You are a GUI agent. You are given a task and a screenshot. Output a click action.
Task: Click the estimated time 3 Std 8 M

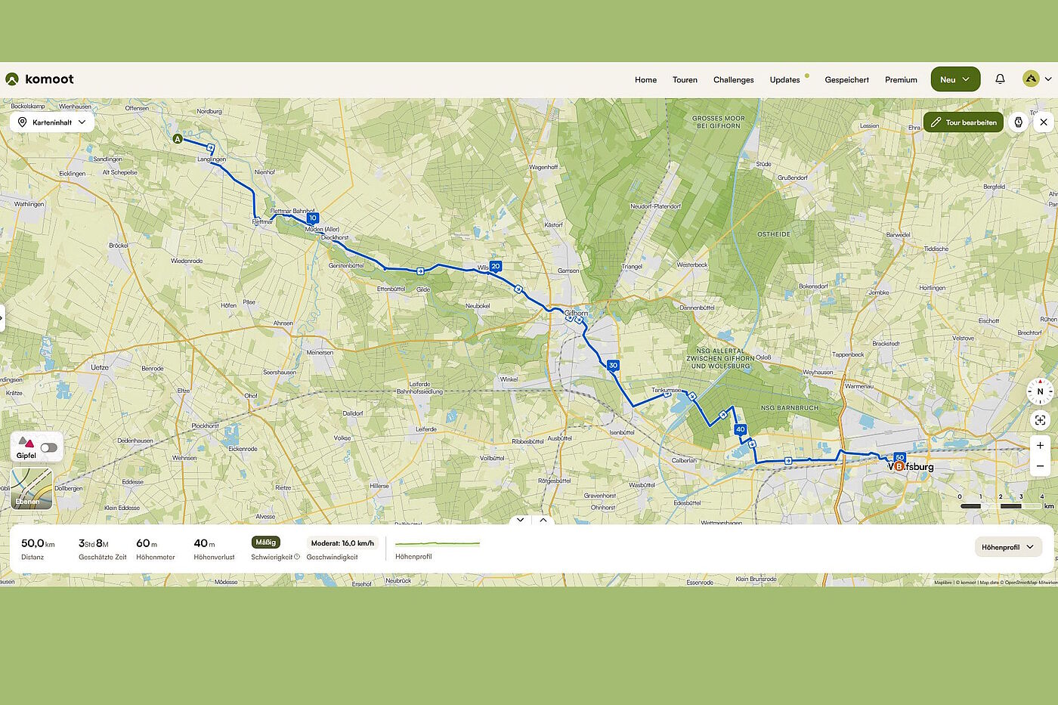(x=94, y=543)
